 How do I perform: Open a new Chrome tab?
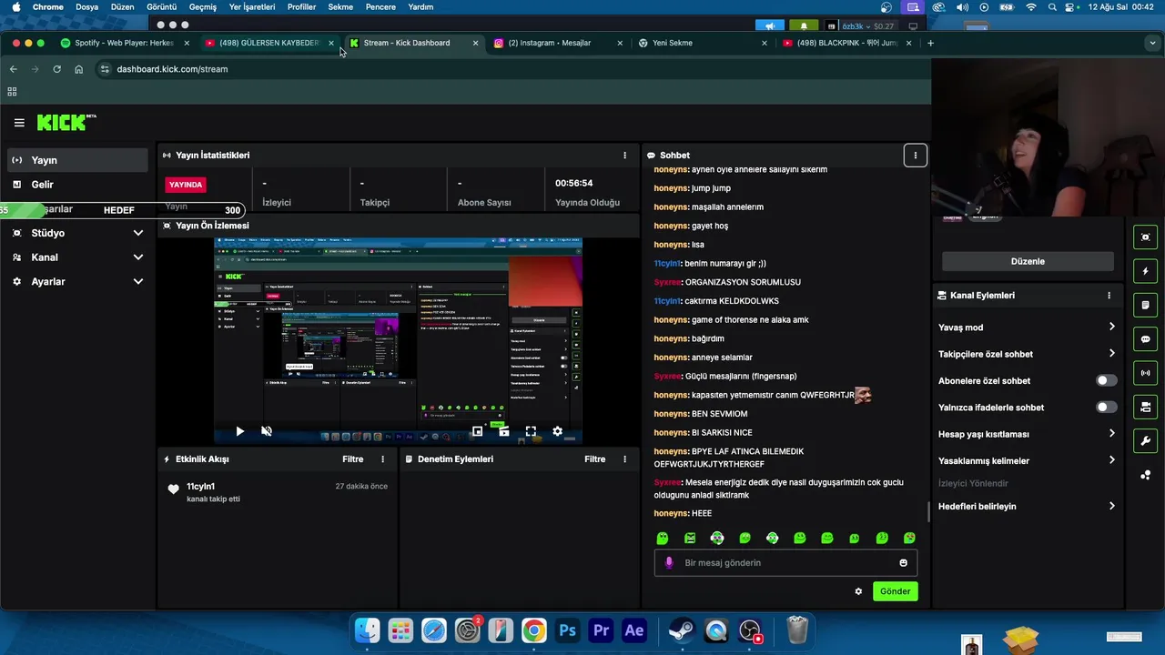click(x=930, y=43)
